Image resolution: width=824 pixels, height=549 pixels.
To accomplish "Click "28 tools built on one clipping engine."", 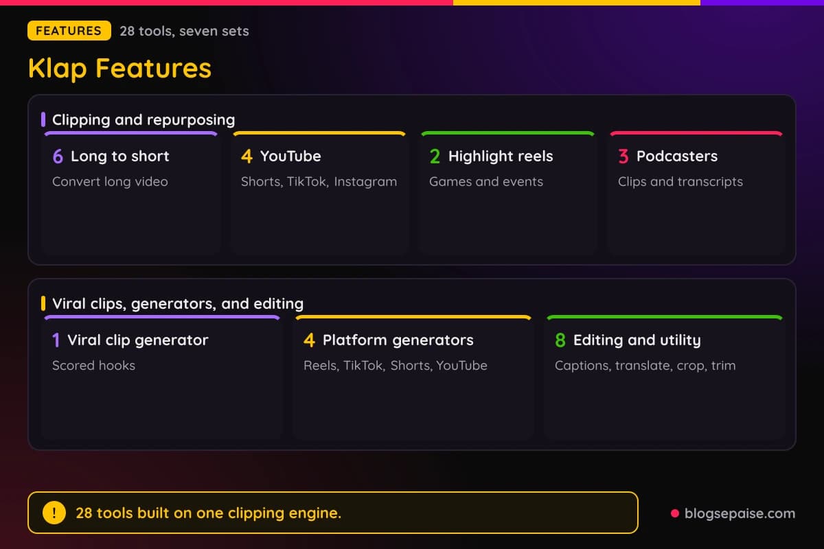I will click(208, 513).
